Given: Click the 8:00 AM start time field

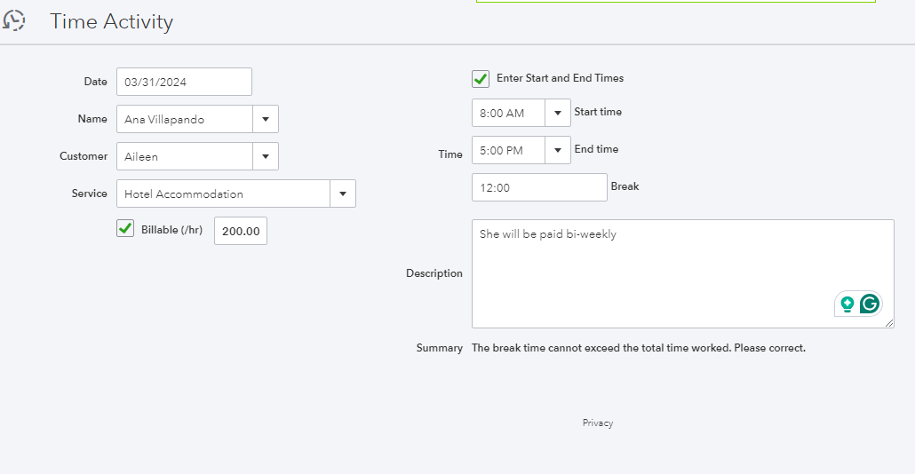Looking at the screenshot, I should (x=508, y=113).
